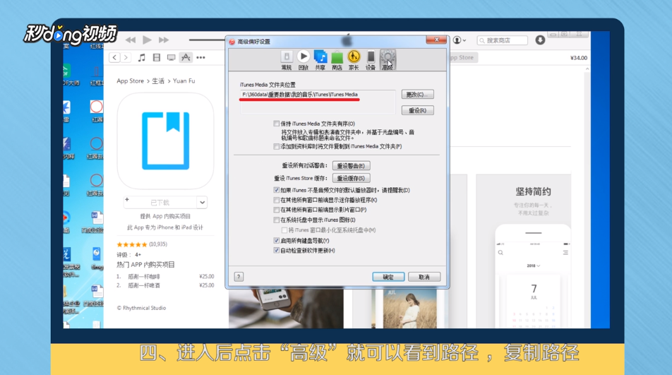Click the 生活 breadcrumb link

pos(158,81)
